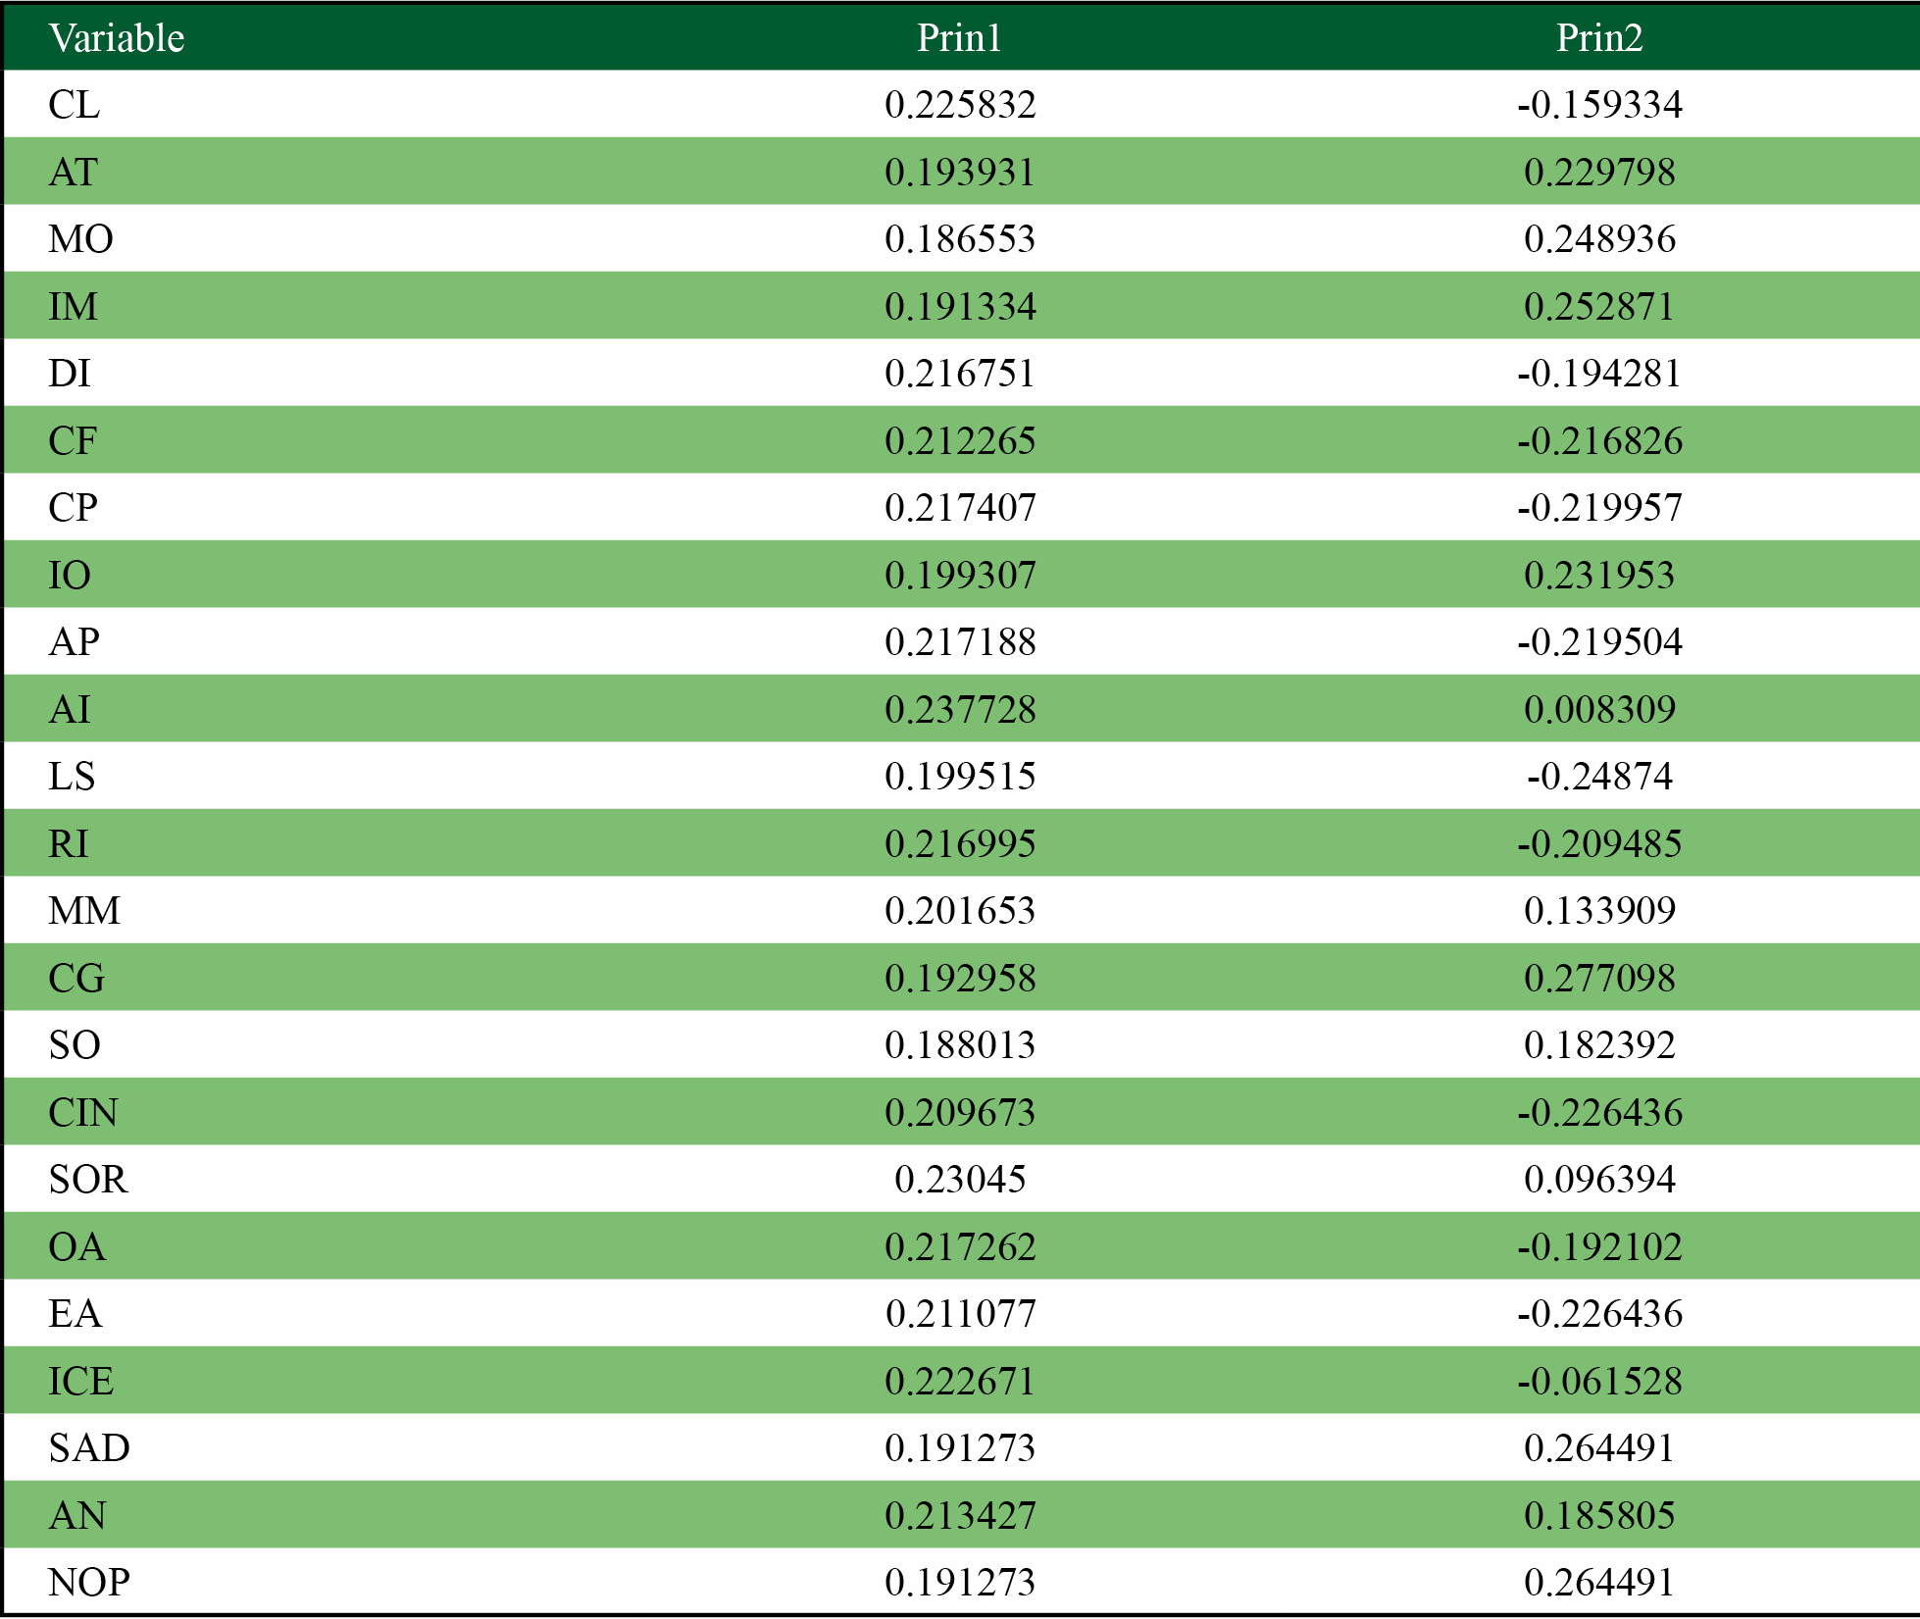Click Prin2 value 0.008309 in AI row
Screen dimensions: 1920x1619
[1598, 710]
